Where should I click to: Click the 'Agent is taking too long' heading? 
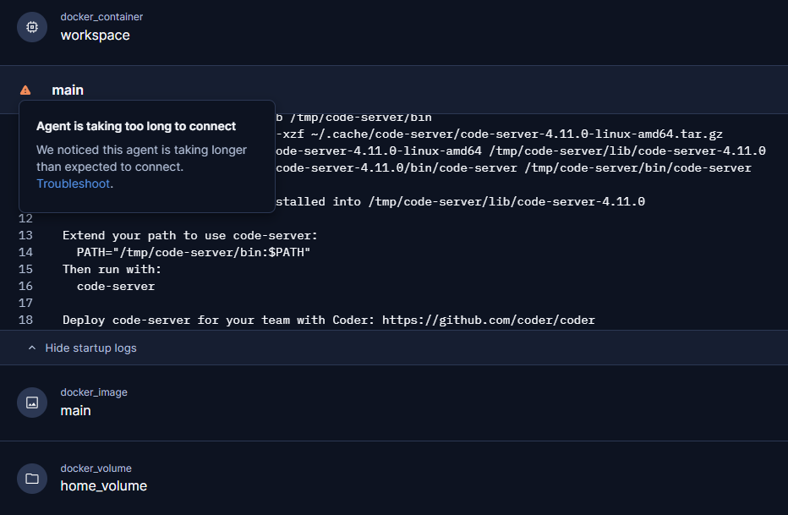tap(136, 126)
